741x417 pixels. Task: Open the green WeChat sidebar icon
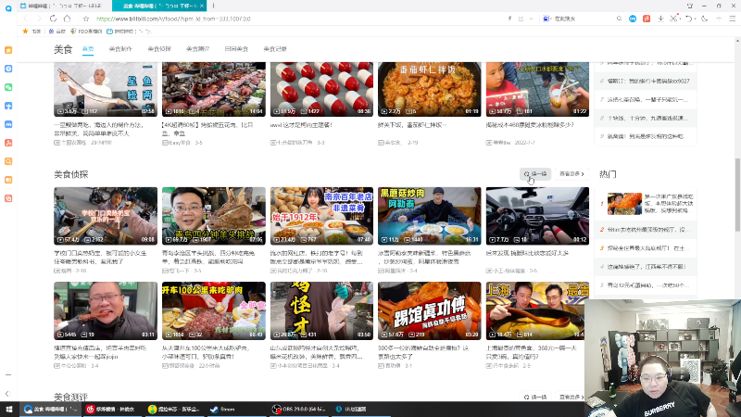coord(8,87)
